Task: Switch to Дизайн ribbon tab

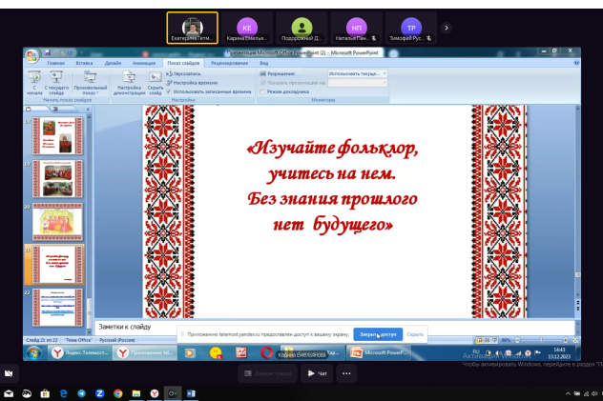Action: pyautogui.click(x=113, y=63)
